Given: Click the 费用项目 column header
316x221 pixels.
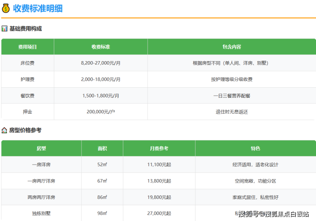Looking at the screenshot, I should [x=27, y=47].
